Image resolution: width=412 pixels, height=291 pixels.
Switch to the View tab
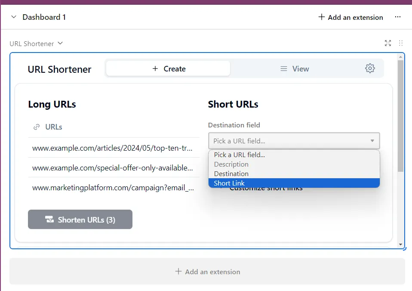coord(295,69)
